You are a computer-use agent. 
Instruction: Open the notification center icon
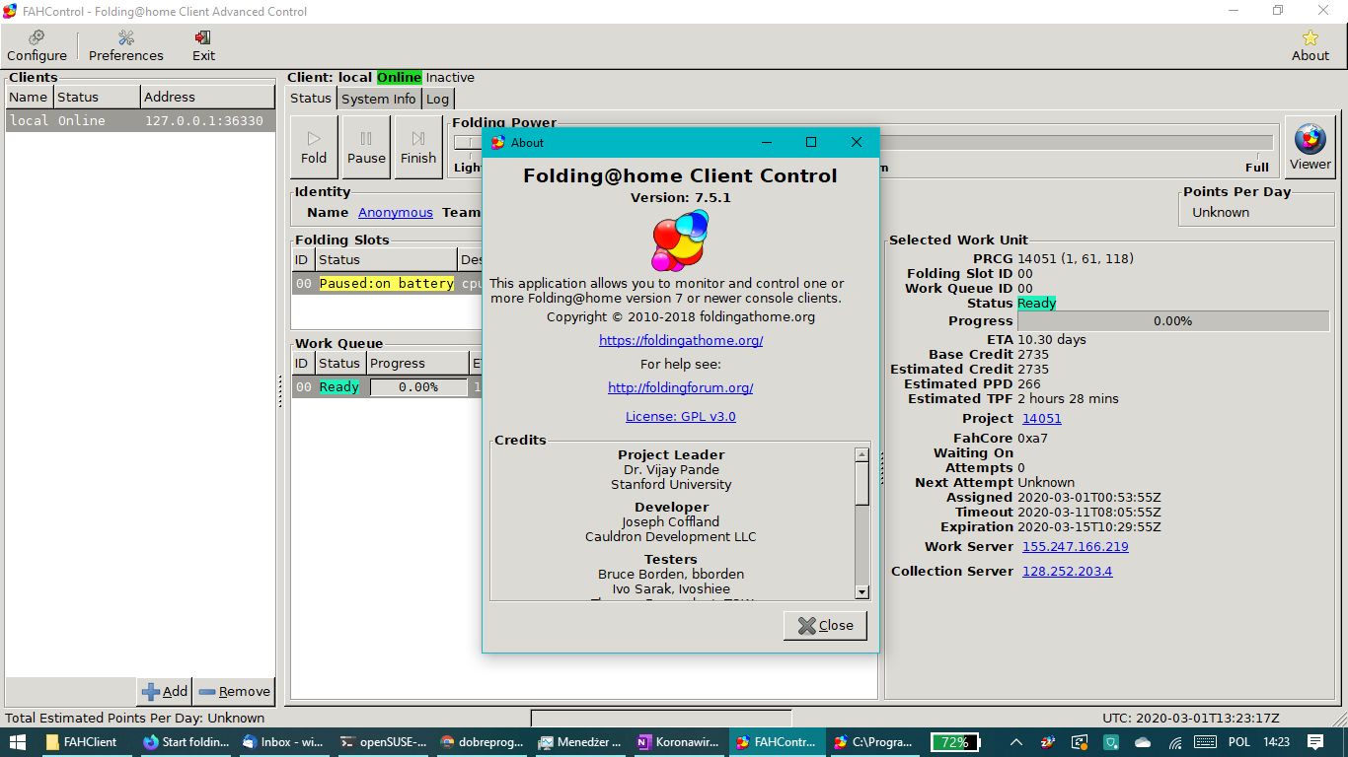tap(1314, 742)
